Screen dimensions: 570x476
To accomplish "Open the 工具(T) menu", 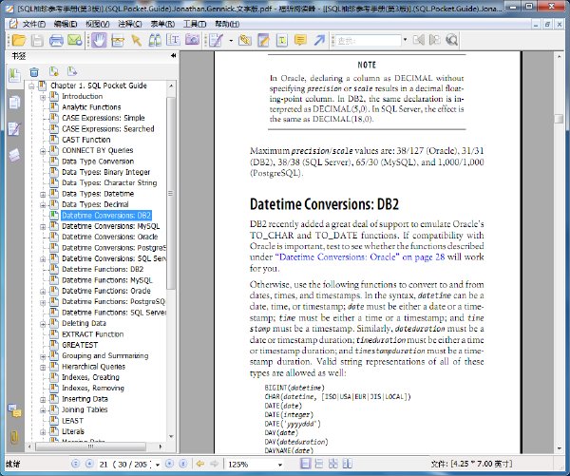I will 195,24.
